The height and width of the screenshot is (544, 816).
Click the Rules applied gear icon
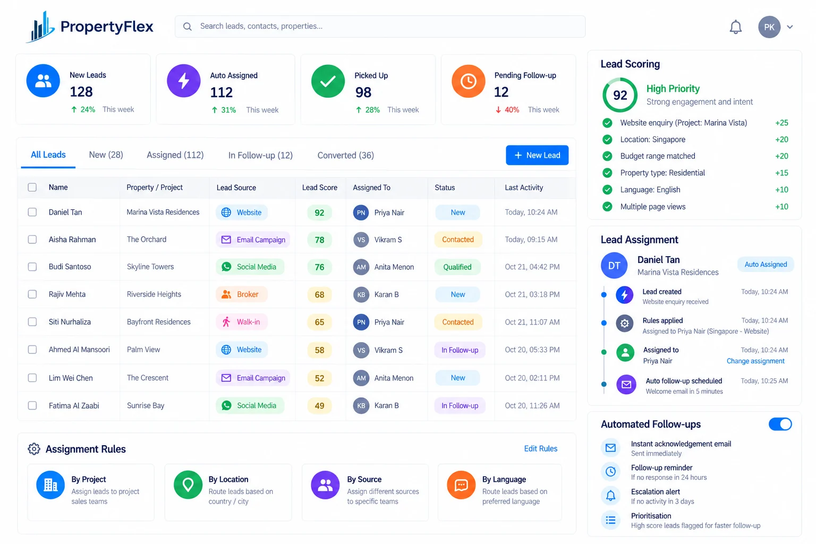pyautogui.click(x=625, y=323)
